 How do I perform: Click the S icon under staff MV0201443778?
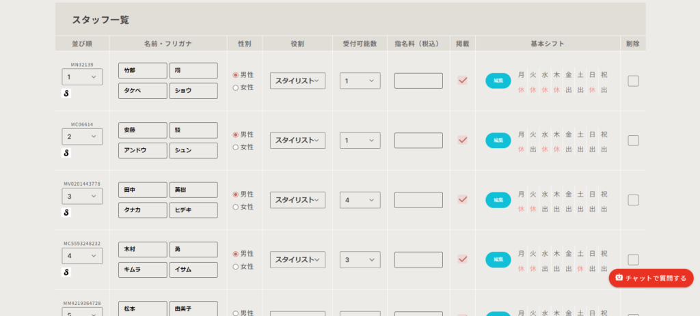[67, 213]
